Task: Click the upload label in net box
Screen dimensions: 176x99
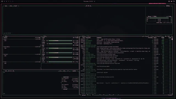Action: tap(65, 89)
